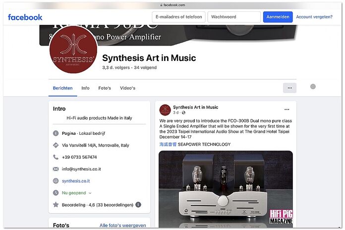345x230 pixels.
Task: Switch to the Foto's tab
Action: click(x=105, y=88)
